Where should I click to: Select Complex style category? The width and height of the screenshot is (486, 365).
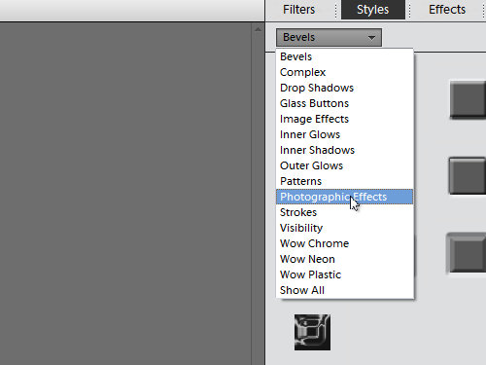coord(344,72)
